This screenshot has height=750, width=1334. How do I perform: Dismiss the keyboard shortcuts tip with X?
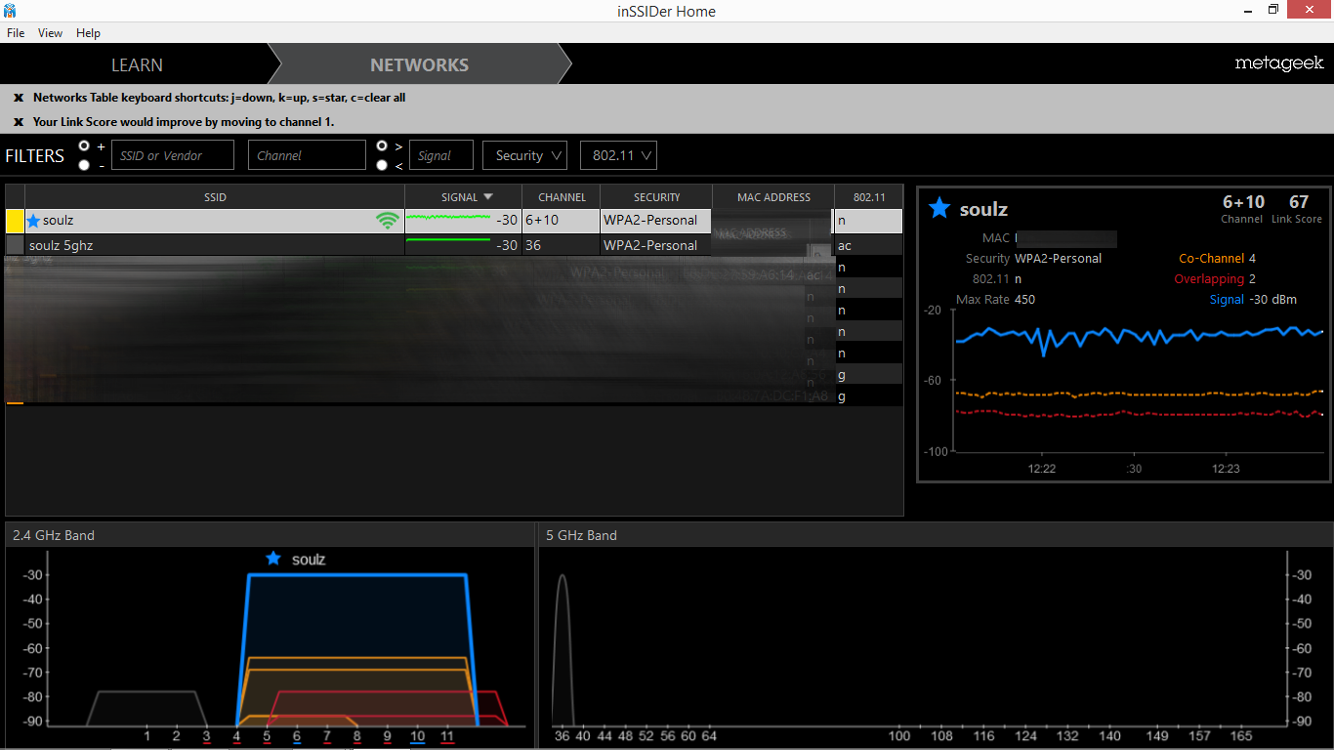18,98
